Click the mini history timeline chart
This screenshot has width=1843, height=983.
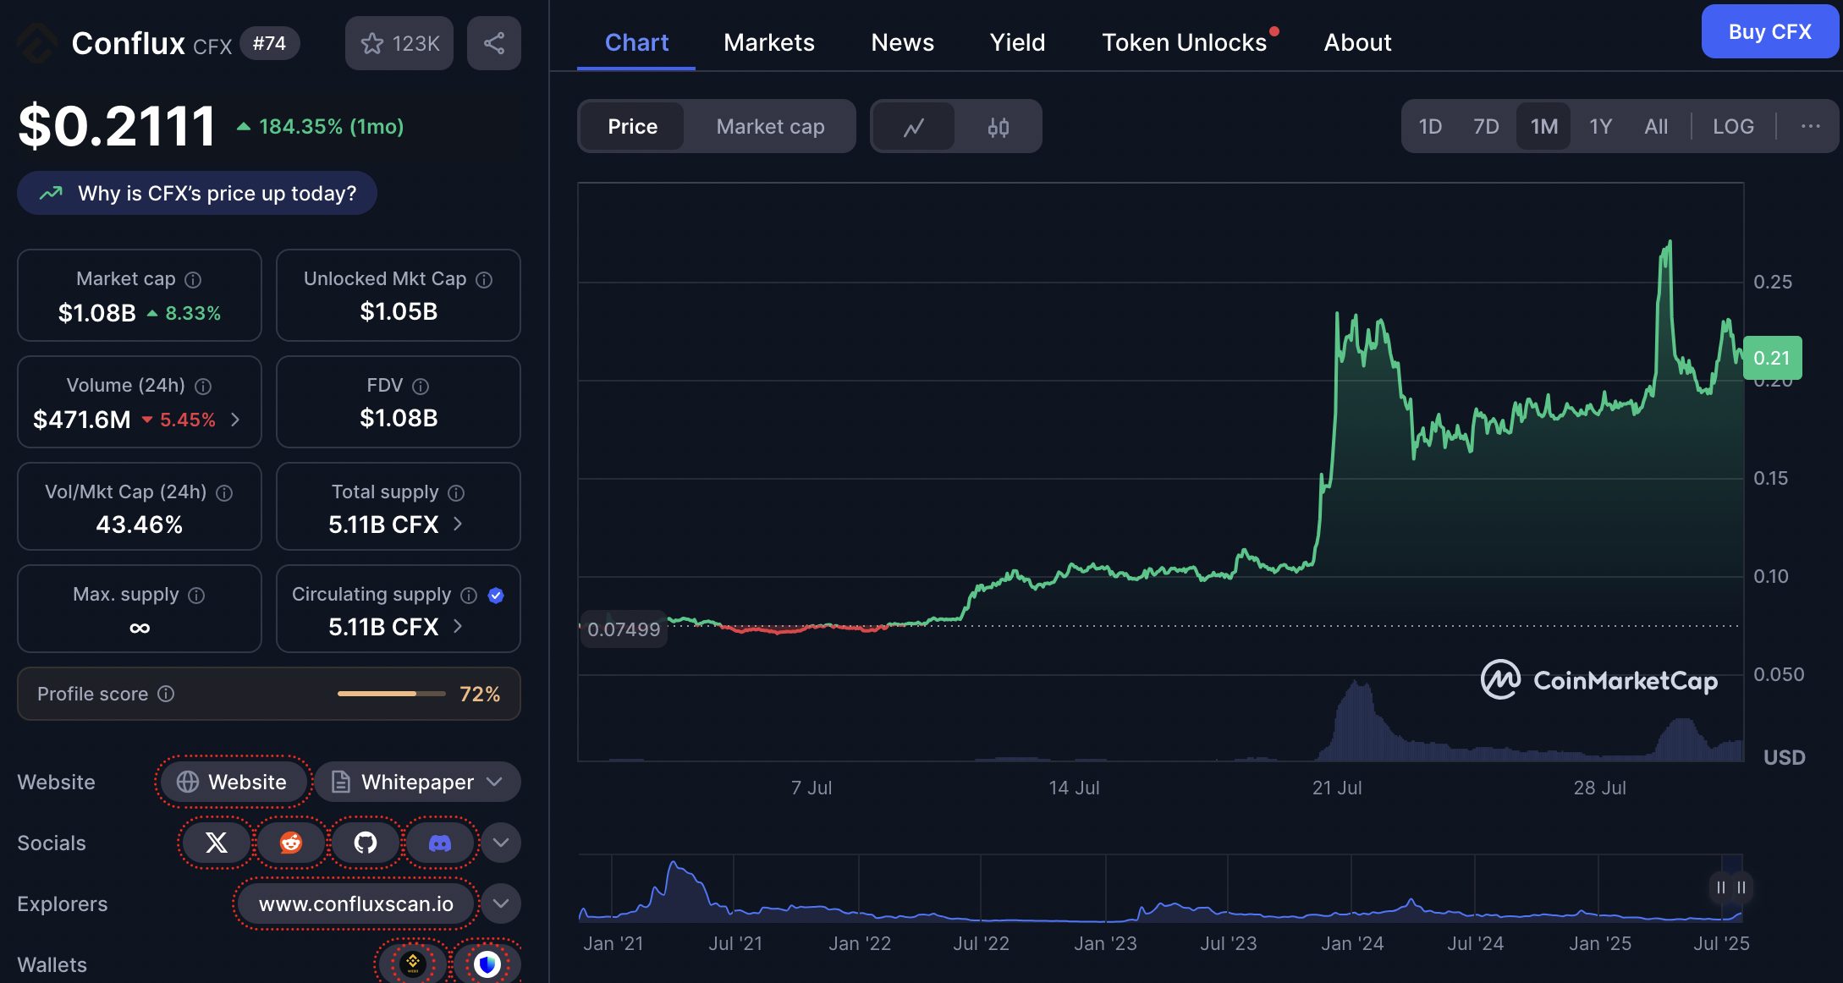point(1159,888)
